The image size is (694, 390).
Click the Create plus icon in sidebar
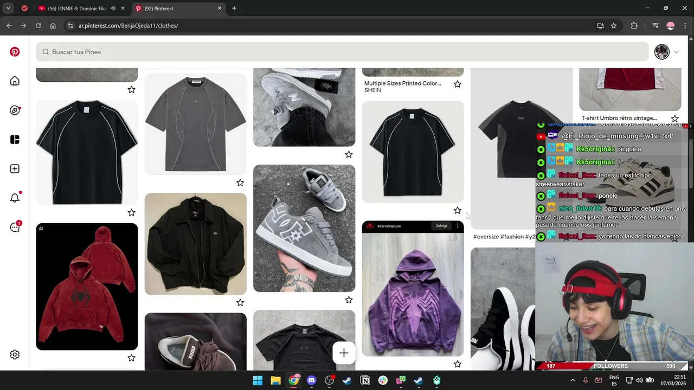[15, 169]
